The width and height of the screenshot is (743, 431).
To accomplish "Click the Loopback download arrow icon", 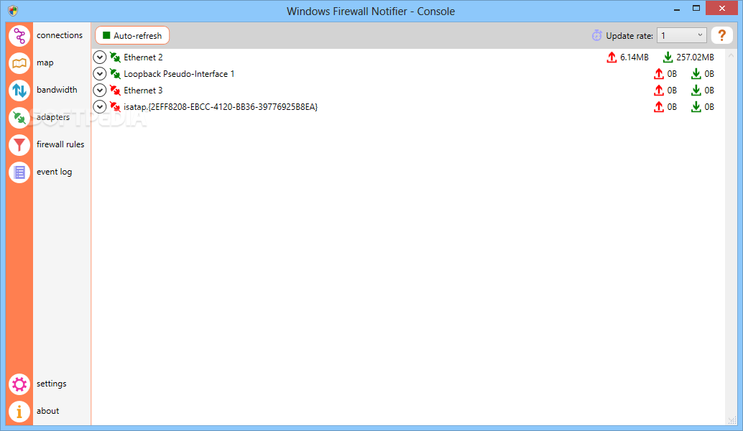I will (696, 74).
